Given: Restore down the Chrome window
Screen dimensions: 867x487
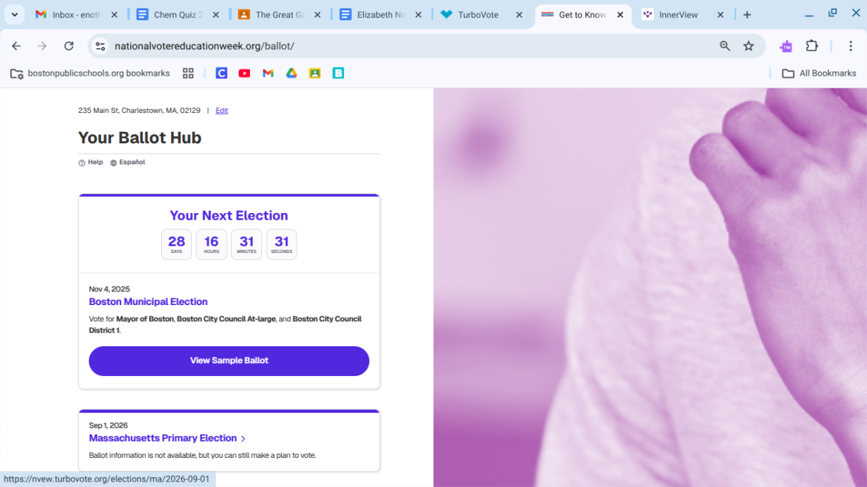Looking at the screenshot, I should pos(832,14).
